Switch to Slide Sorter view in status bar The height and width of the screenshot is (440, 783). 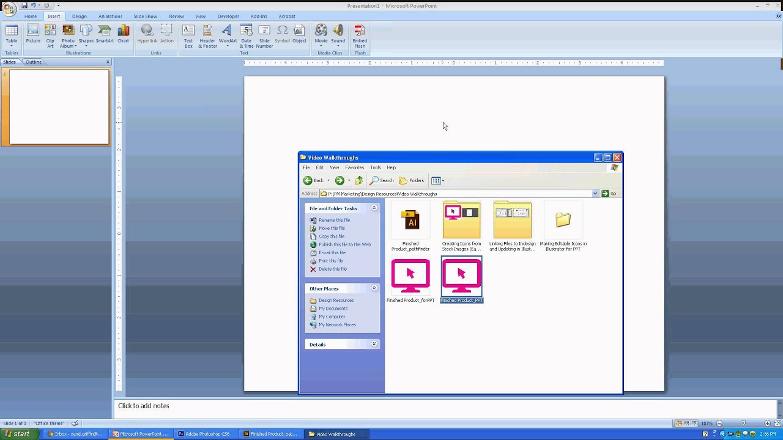click(686, 423)
